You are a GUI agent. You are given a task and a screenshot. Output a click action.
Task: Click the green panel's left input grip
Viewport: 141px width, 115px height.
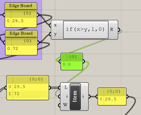[x=60, y=61]
